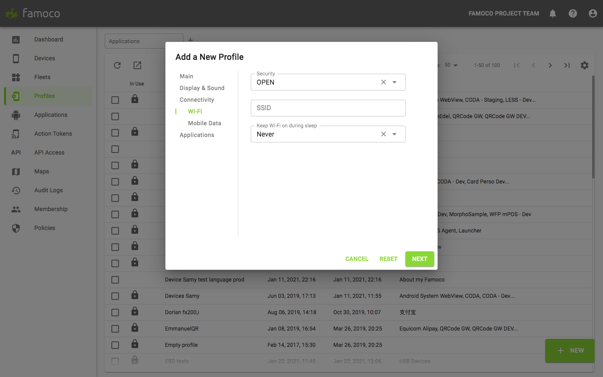Click the RESET button
The width and height of the screenshot is (603, 377).
pyautogui.click(x=389, y=259)
